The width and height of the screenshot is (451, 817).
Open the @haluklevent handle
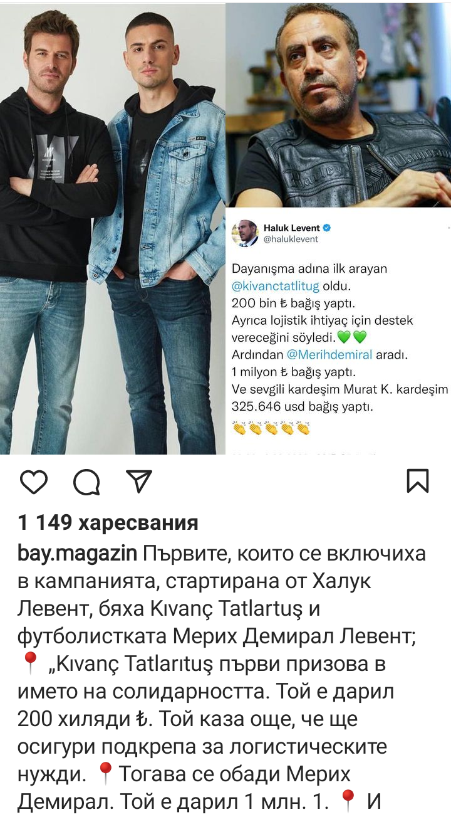click(291, 239)
